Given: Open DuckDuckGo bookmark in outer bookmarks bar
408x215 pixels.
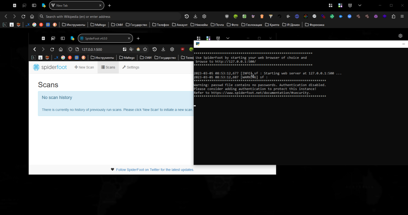Looking at the screenshot, I should (55, 25).
